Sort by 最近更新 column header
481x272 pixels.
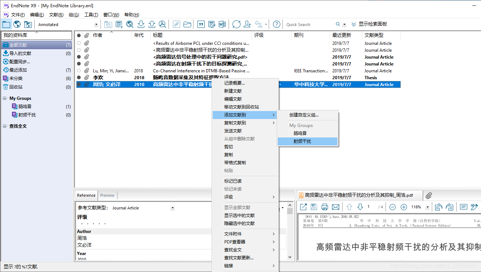[346, 35]
